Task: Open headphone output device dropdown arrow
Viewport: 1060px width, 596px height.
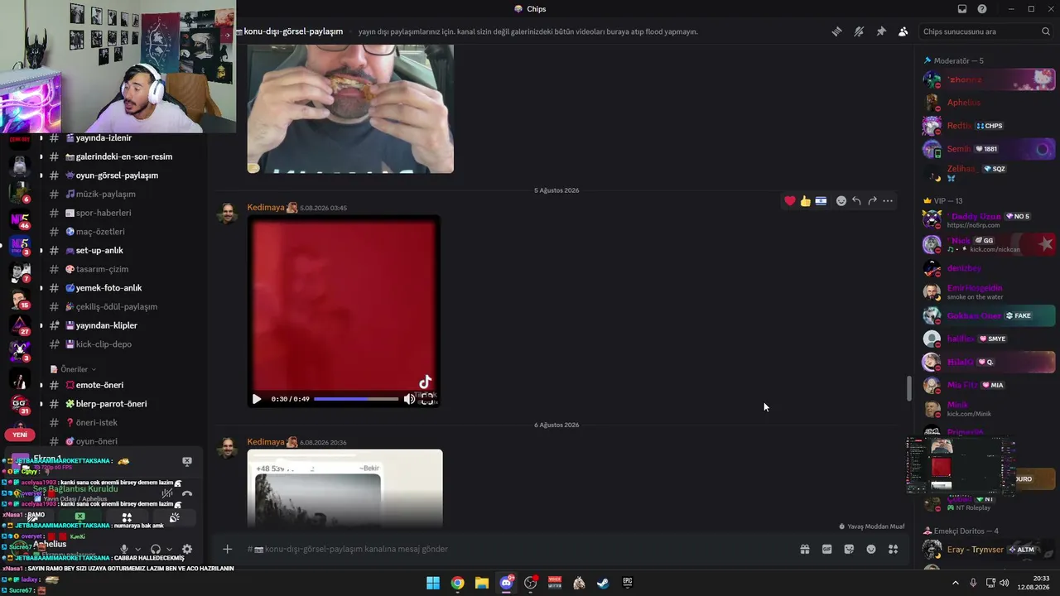Action: (x=170, y=550)
